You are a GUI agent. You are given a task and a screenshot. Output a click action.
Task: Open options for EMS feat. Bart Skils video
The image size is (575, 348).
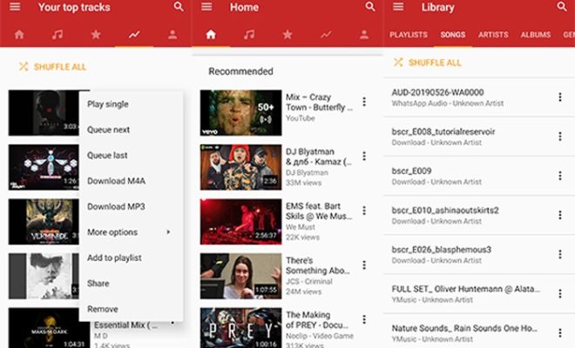point(364,211)
